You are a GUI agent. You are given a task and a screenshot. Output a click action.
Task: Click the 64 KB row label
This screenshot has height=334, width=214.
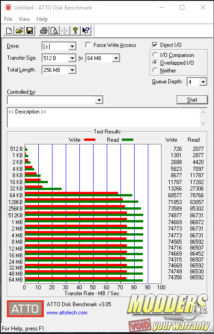(16, 195)
